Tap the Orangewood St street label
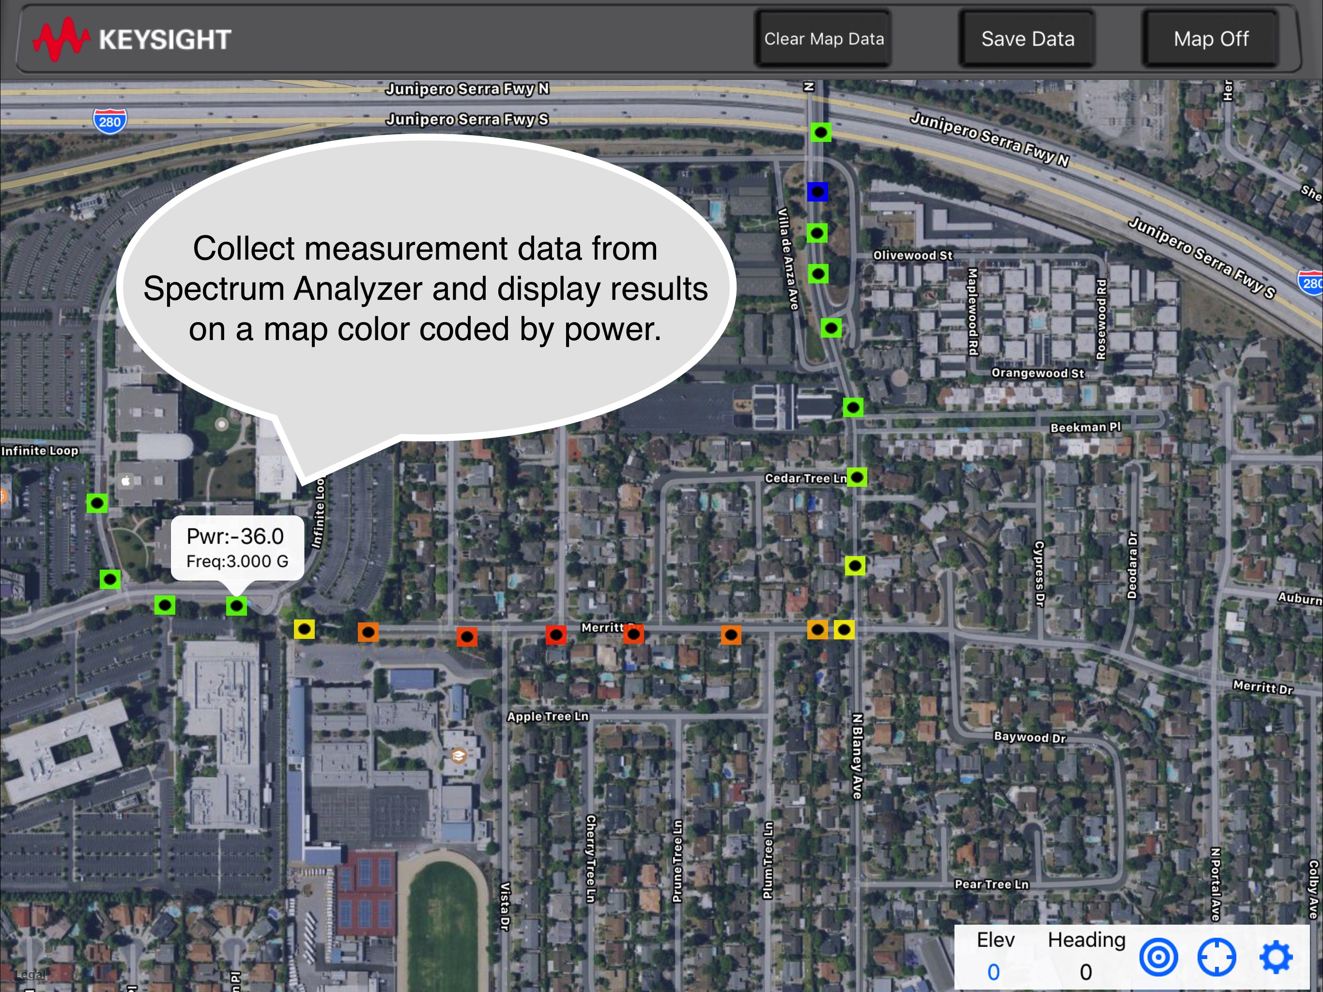1323x992 pixels. [x=1038, y=373]
